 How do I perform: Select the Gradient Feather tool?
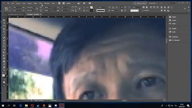pyautogui.click(x=4, y=58)
